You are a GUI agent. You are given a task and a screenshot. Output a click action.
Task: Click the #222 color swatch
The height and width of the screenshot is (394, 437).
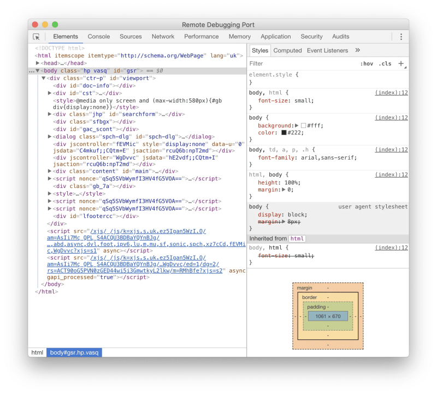pos(284,133)
